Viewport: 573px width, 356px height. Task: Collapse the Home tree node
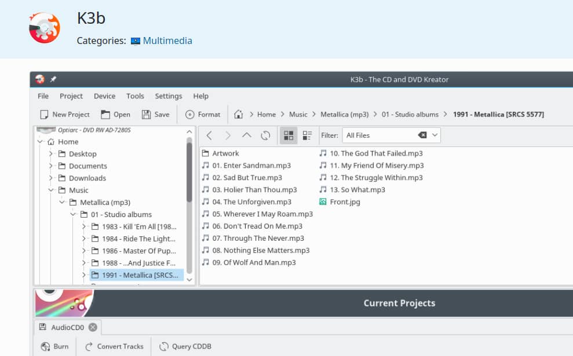[40, 142]
